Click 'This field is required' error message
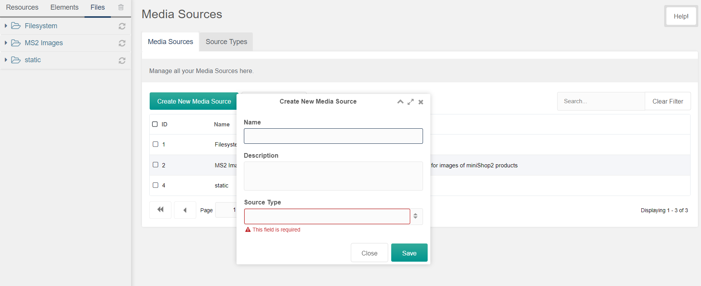This screenshot has width=701, height=286. click(x=276, y=230)
